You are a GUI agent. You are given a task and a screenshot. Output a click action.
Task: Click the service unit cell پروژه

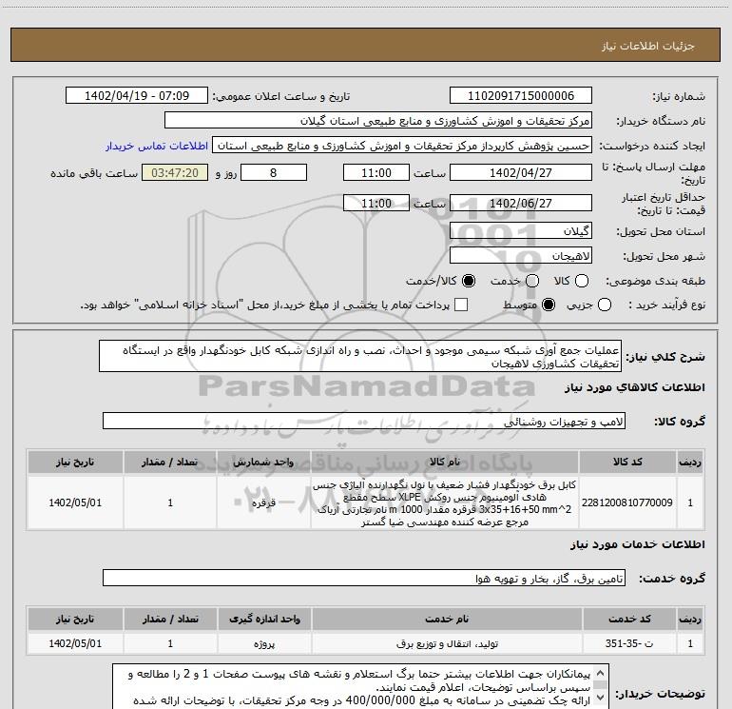tap(264, 643)
